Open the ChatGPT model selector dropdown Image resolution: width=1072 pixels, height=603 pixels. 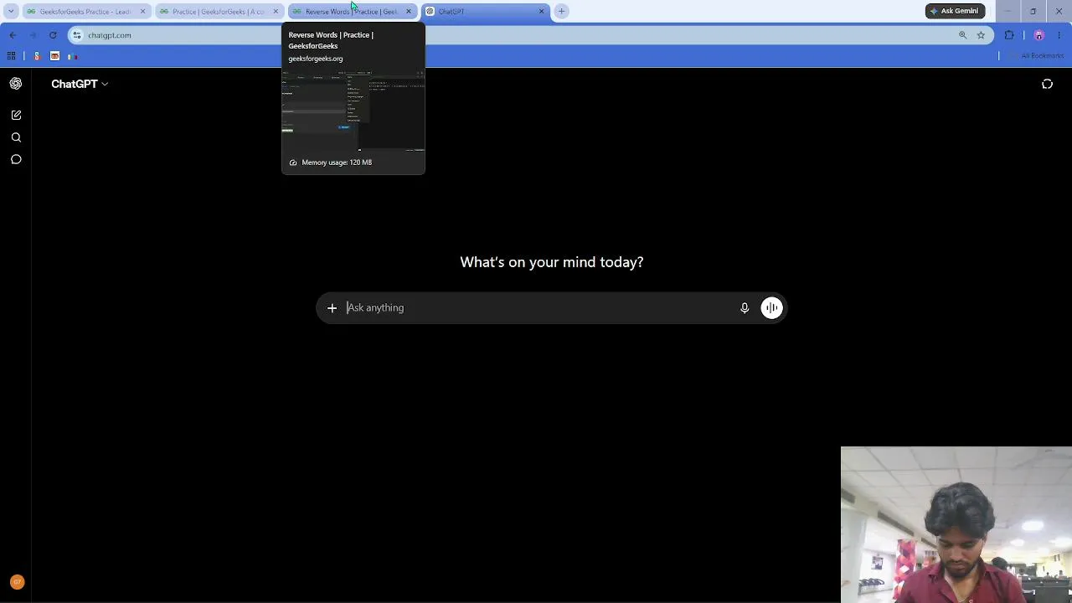(x=80, y=84)
